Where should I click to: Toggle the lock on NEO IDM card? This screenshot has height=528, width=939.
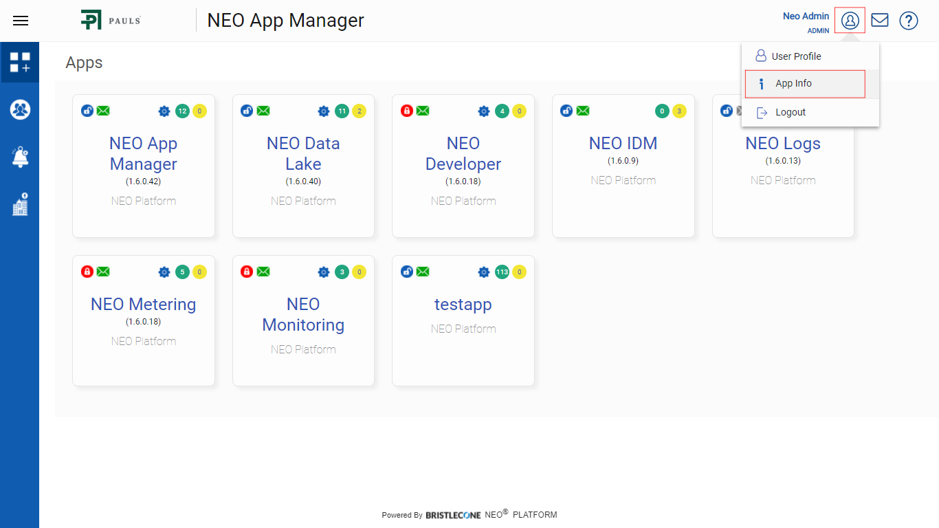click(x=566, y=111)
